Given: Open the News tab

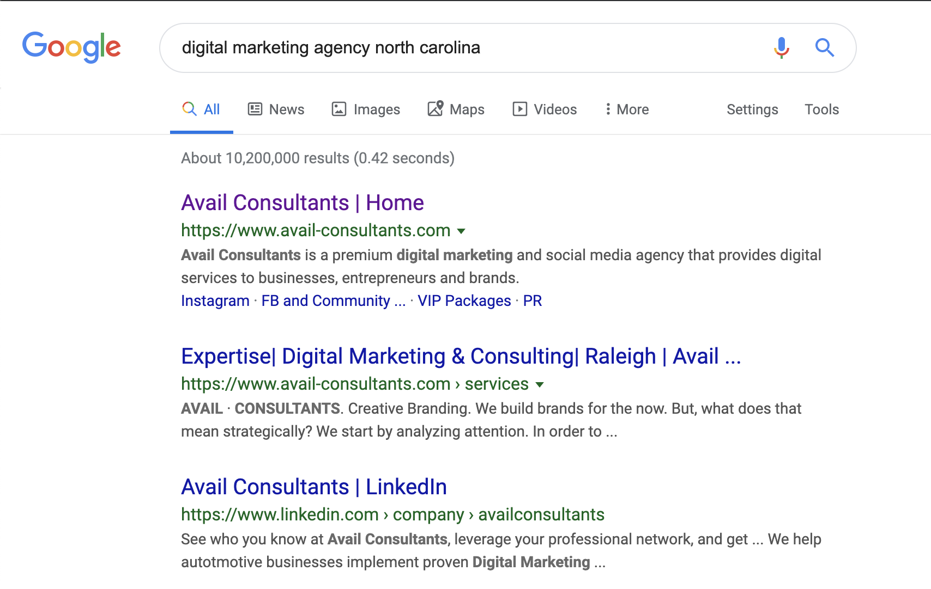Looking at the screenshot, I should [276, 109].
